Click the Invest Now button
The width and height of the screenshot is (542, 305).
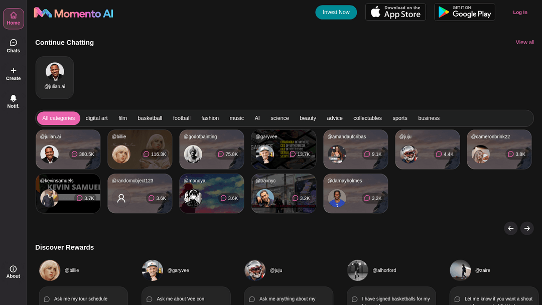[x=336, y=12]
